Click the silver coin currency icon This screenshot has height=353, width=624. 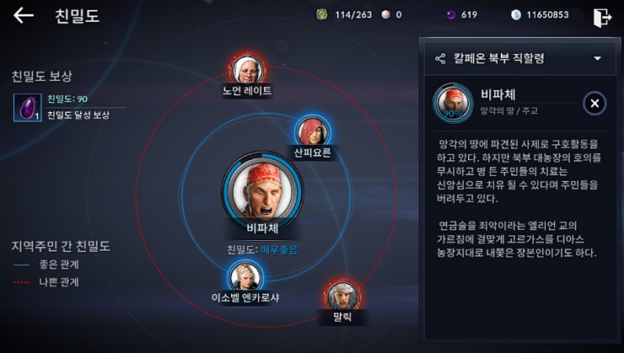[516, 15]
